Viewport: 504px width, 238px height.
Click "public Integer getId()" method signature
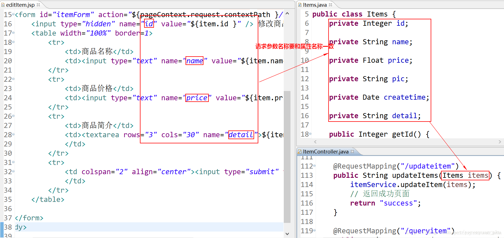375,134
